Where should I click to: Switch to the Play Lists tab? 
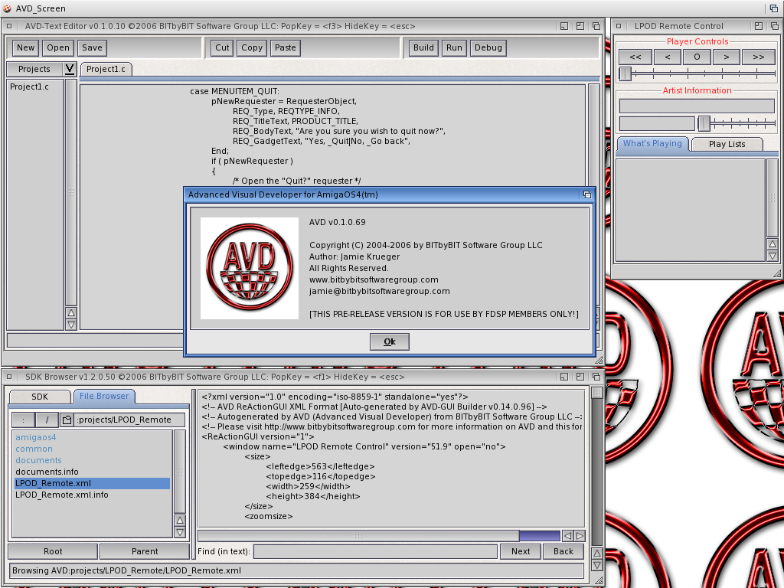click(727, 144)
